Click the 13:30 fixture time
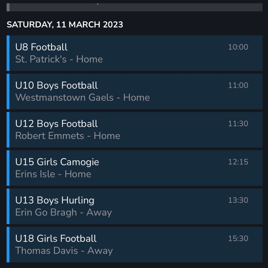Image resolution: width=268 pixels, height=268 pixels. tap(238, 200)
